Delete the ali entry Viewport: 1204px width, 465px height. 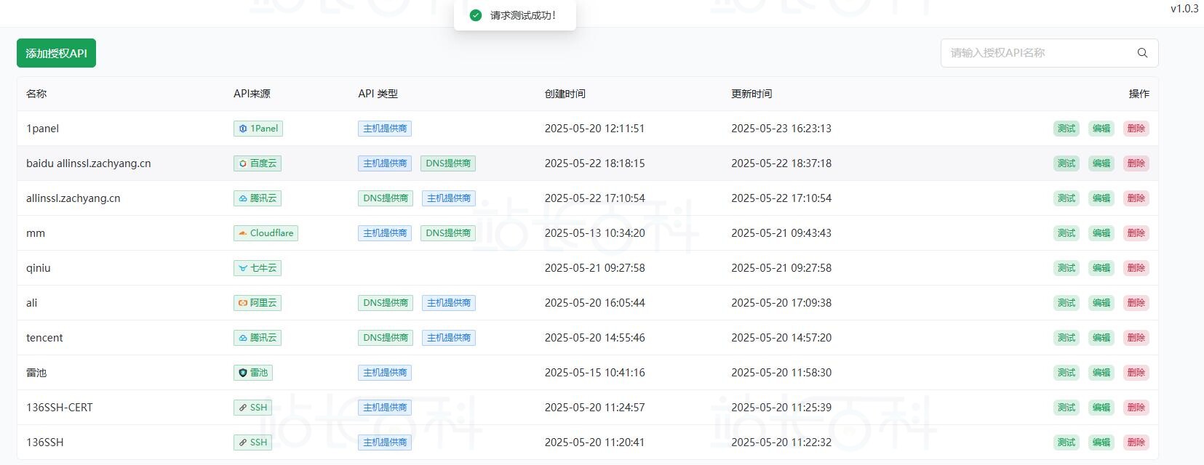pyautogui.click(x=1136, y=303)
